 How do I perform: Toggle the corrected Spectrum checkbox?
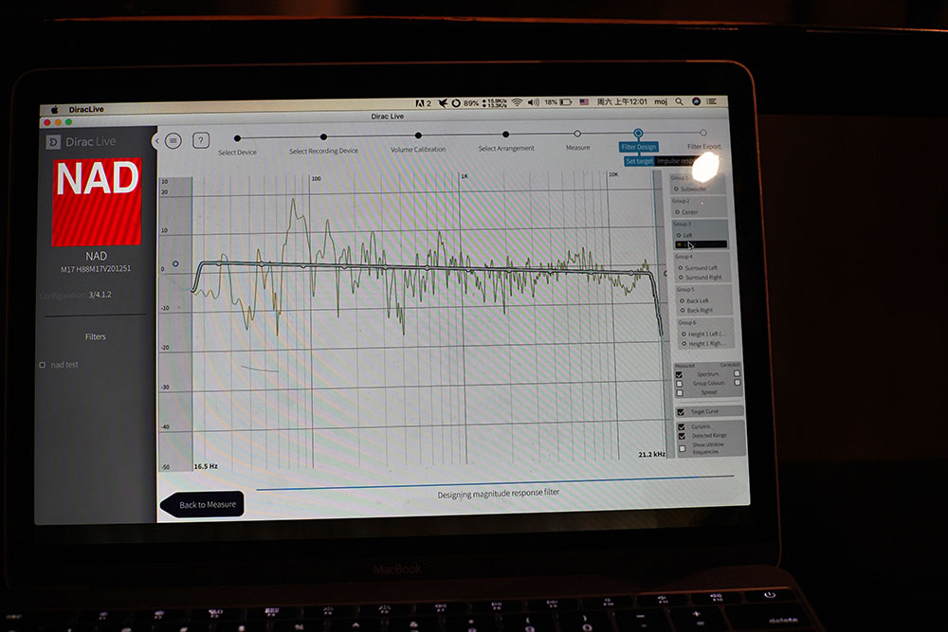click(737, 373)
